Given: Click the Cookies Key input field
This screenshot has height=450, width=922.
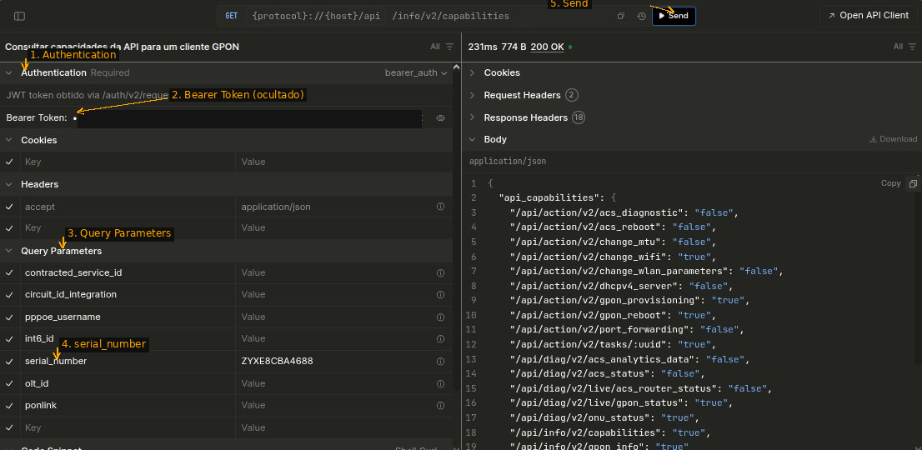Looking at the screenshot, I should coord(128,162).
